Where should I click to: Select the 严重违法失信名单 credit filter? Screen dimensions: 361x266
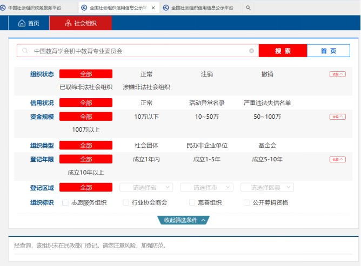coord(267,103)
